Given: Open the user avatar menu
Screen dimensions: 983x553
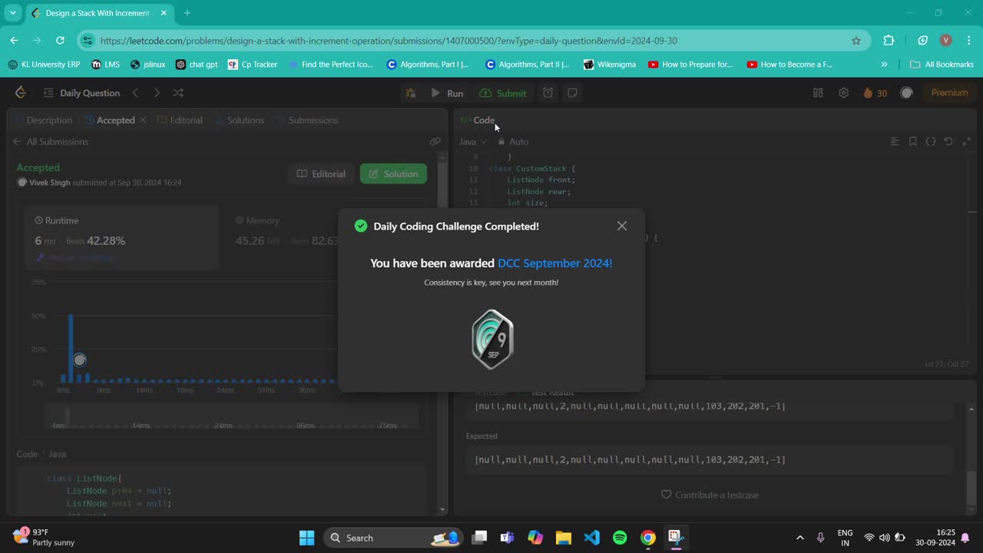Looking at the screenshot, I should tap(906, 93).
